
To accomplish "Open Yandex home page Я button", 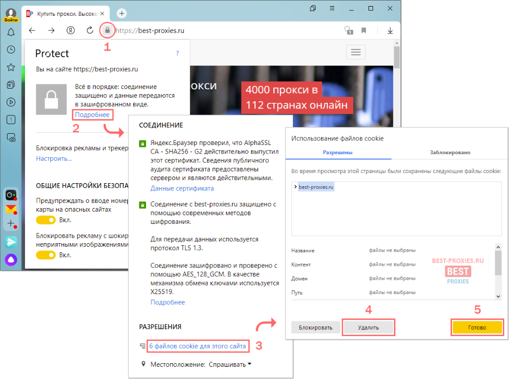I will coord(70,31).
